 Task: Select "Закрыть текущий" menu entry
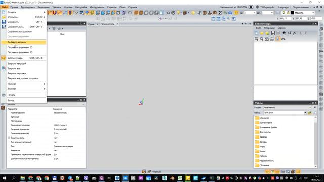23,64
